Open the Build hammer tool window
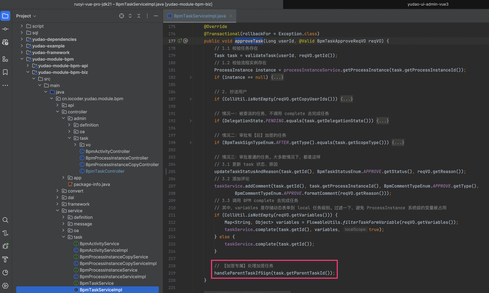Viewport: 489px width, 293px height. point(5,259)
